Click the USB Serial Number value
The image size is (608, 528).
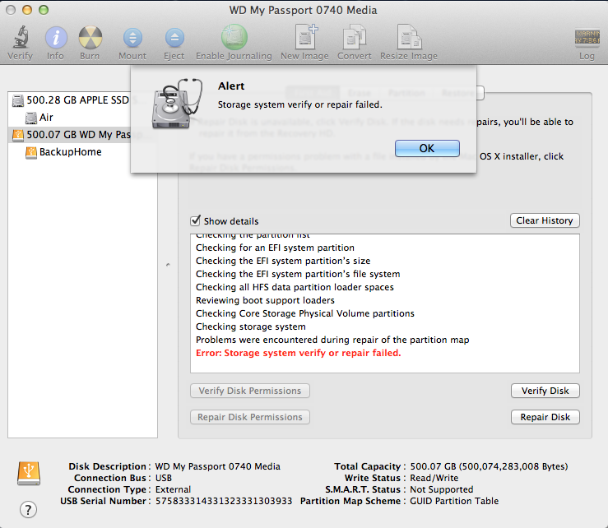[224, 501]
